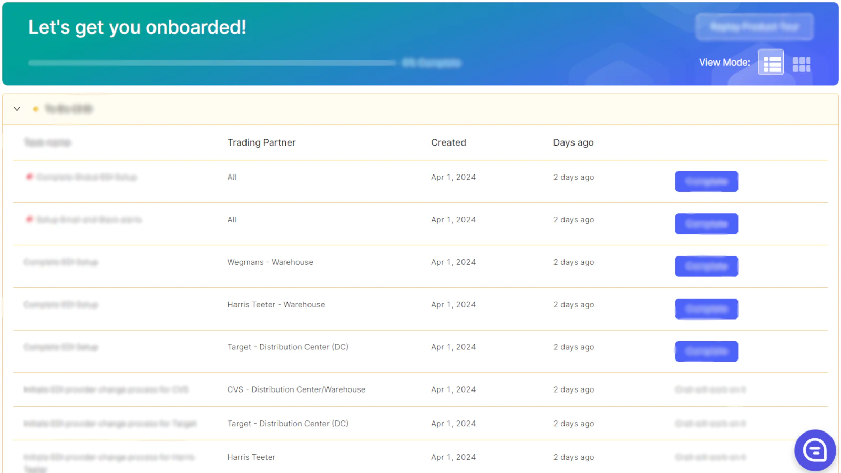
Task: Switch to list view mode
Action: pos(771,63)
